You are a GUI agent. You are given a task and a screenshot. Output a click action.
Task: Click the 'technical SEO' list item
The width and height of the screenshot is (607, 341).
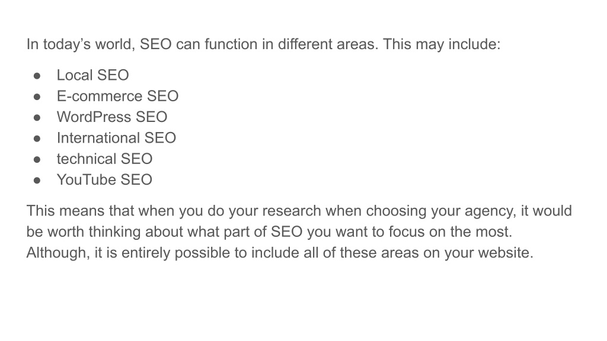coord(104,159)
